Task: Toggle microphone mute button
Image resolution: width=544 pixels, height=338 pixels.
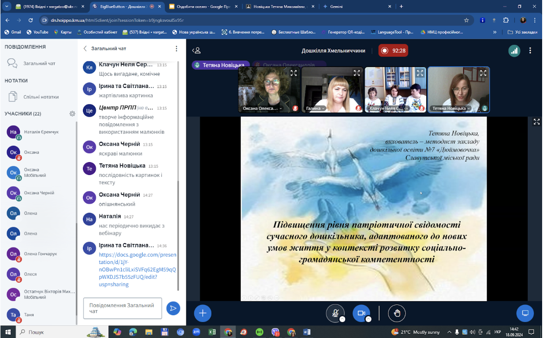Action: tap(335, 313)
